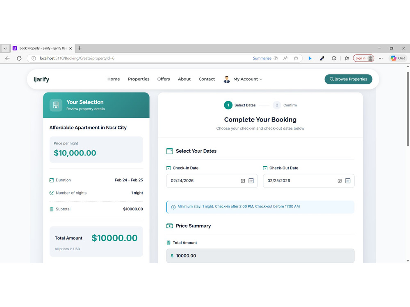Screen dimensions: 410x307
Task: Click the money icon beside Price Summary
Action: [x=169, y=226]
